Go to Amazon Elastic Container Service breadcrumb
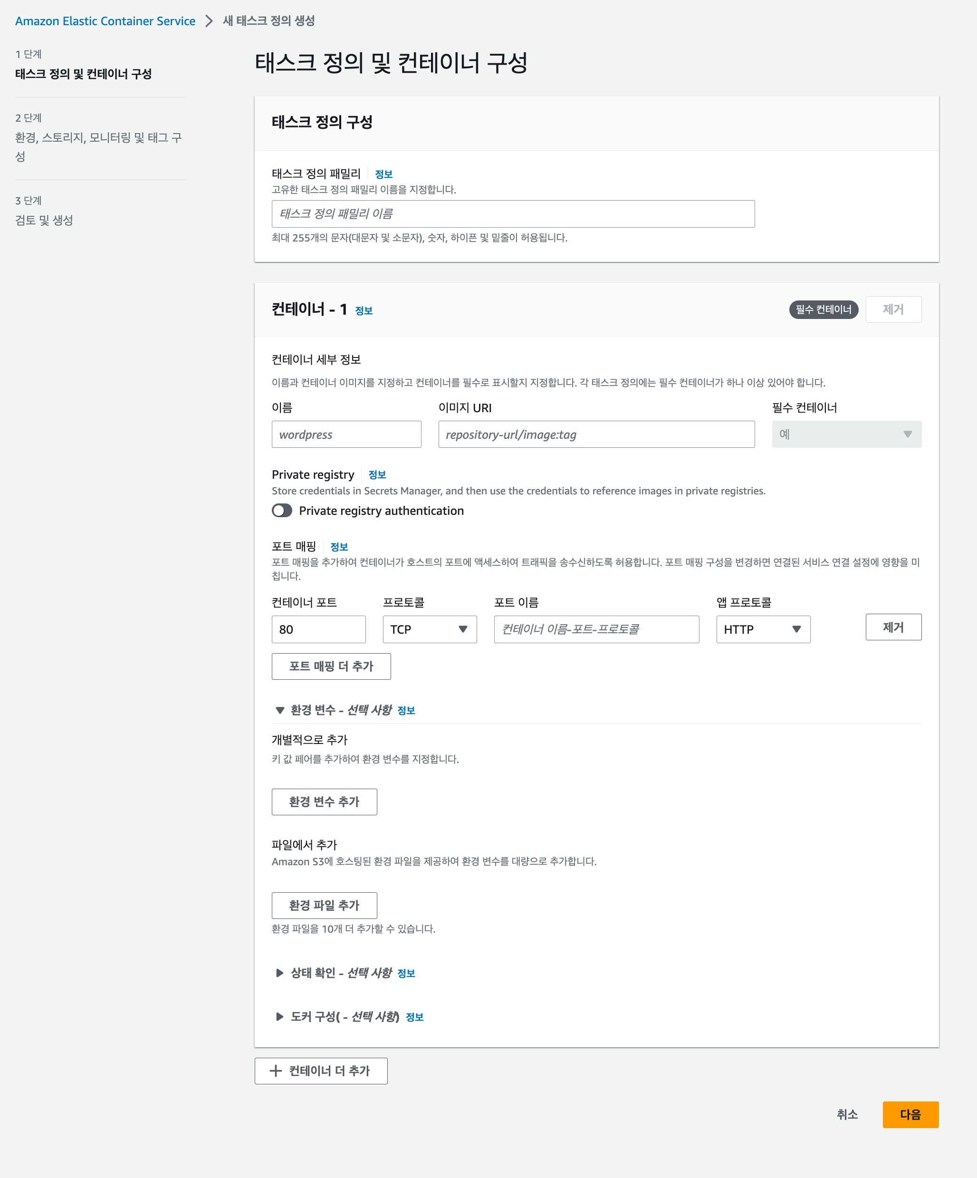977x1178 pixels. pyautogui.click(x=105, y=21)
